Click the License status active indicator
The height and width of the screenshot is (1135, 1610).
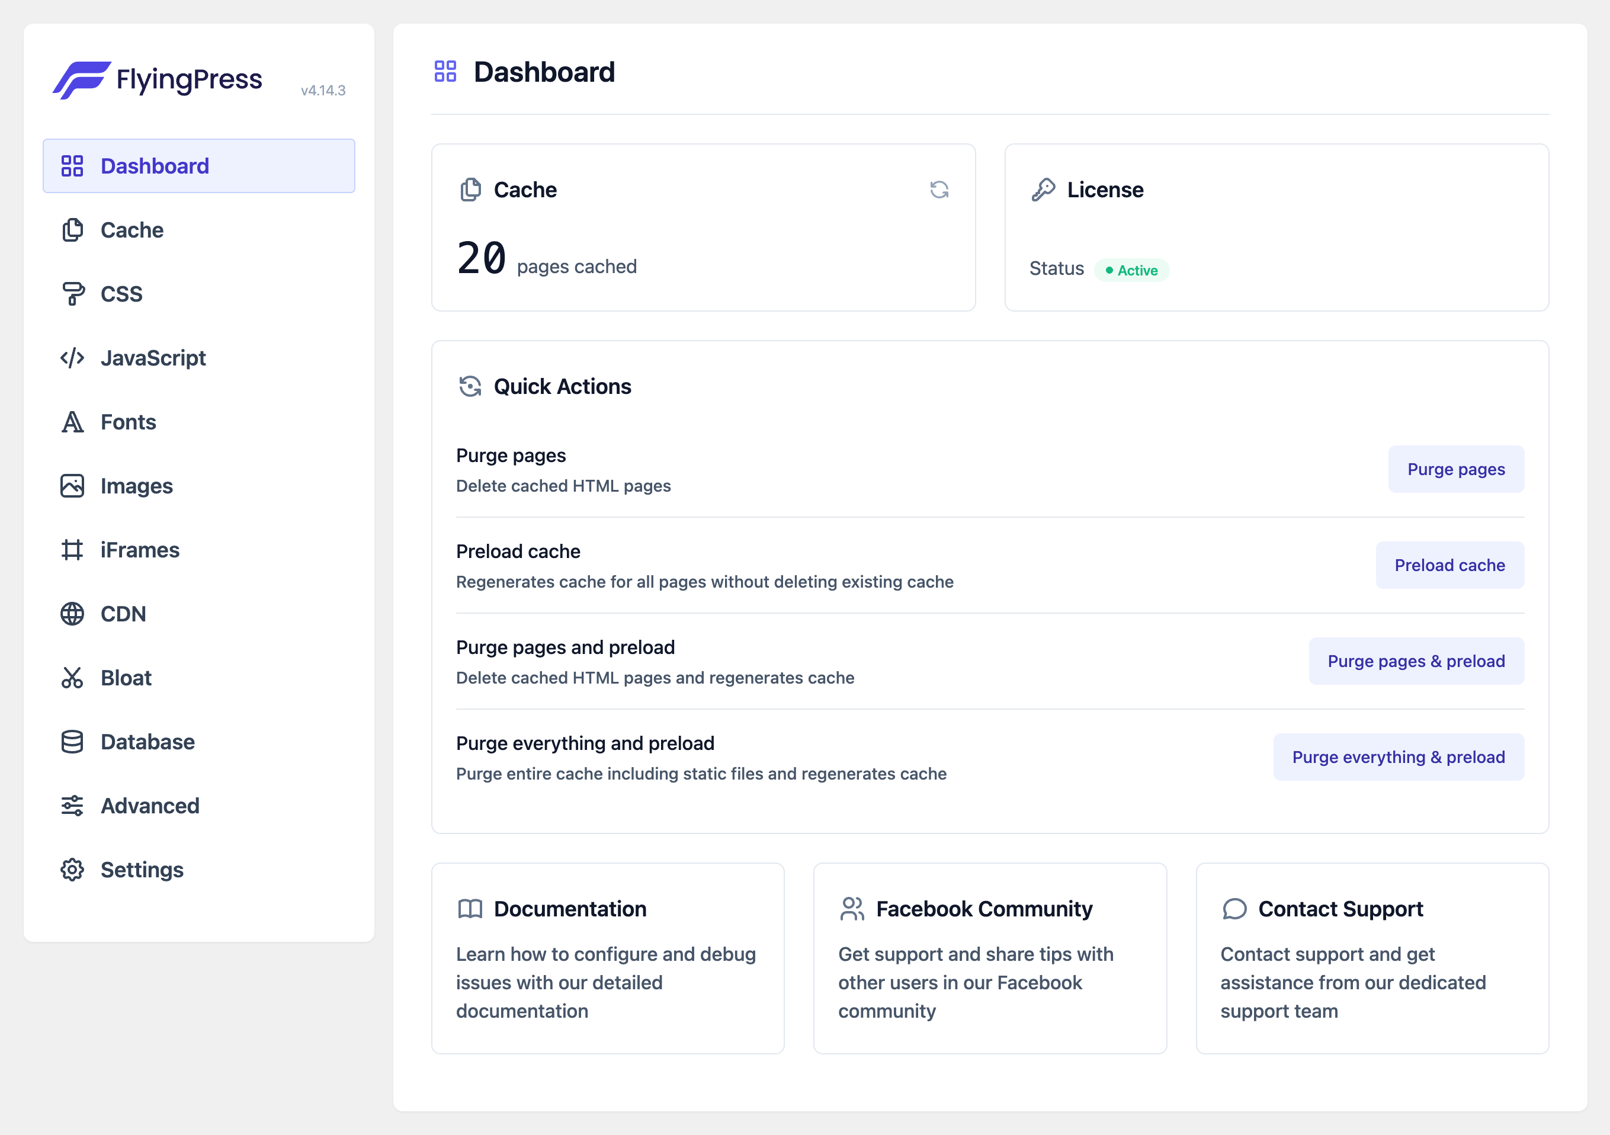(x=1131, y=269)
